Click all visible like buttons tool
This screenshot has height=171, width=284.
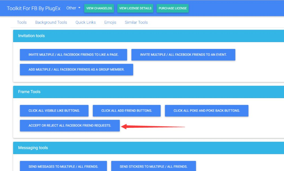click(x=54, y=111)
